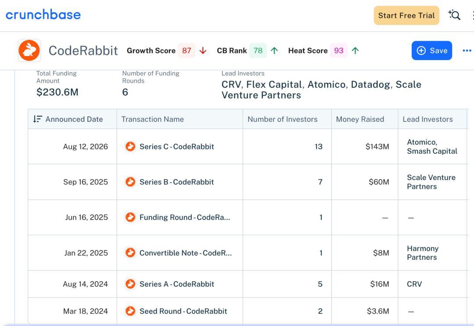The width and height of the screenshot is (474, 326).
Task: Click the Start Free Trial button
Action: [x=406, y=15]
